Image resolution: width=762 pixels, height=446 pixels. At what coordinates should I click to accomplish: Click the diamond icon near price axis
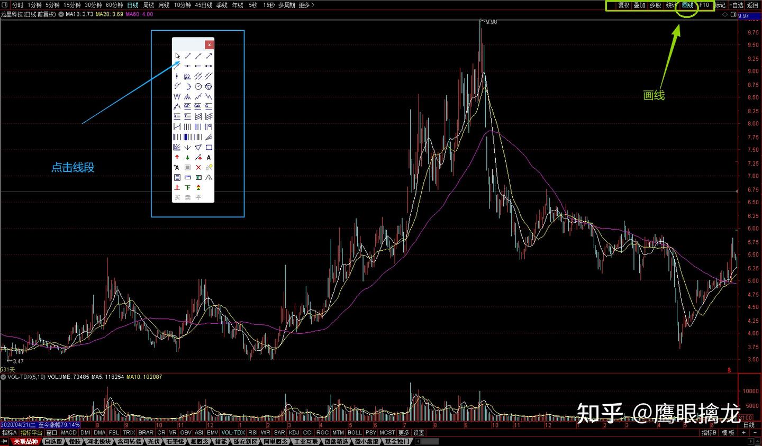(725, 15)
